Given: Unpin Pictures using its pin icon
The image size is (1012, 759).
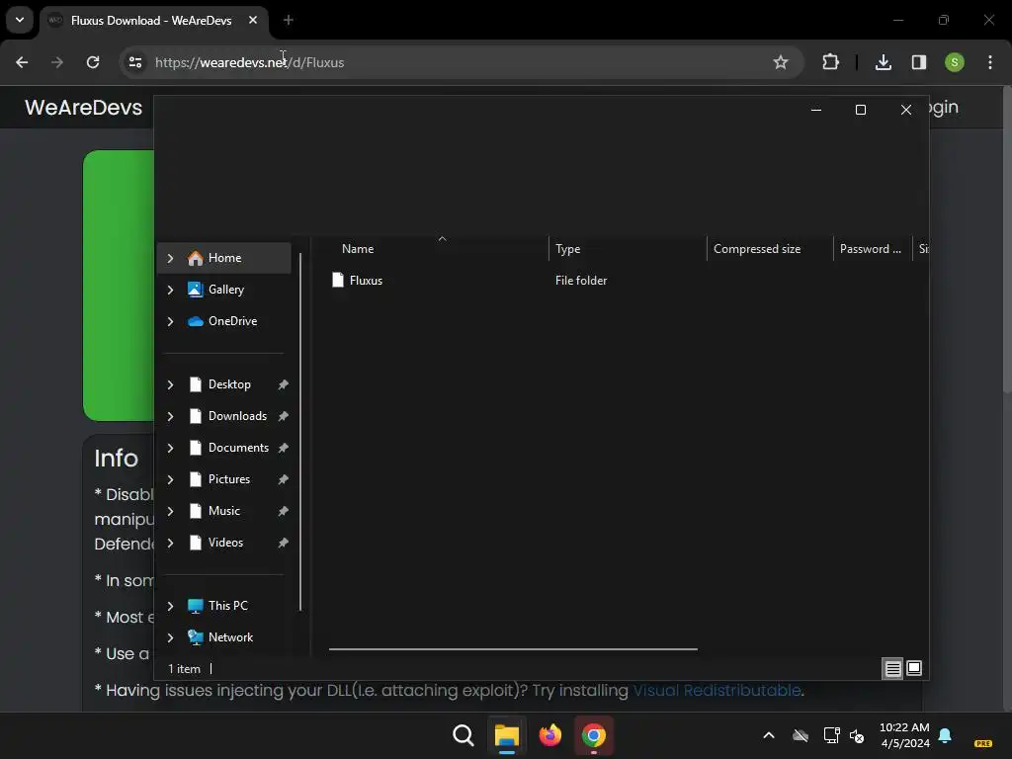Looking at the screenshot, I should click(283, 479).
